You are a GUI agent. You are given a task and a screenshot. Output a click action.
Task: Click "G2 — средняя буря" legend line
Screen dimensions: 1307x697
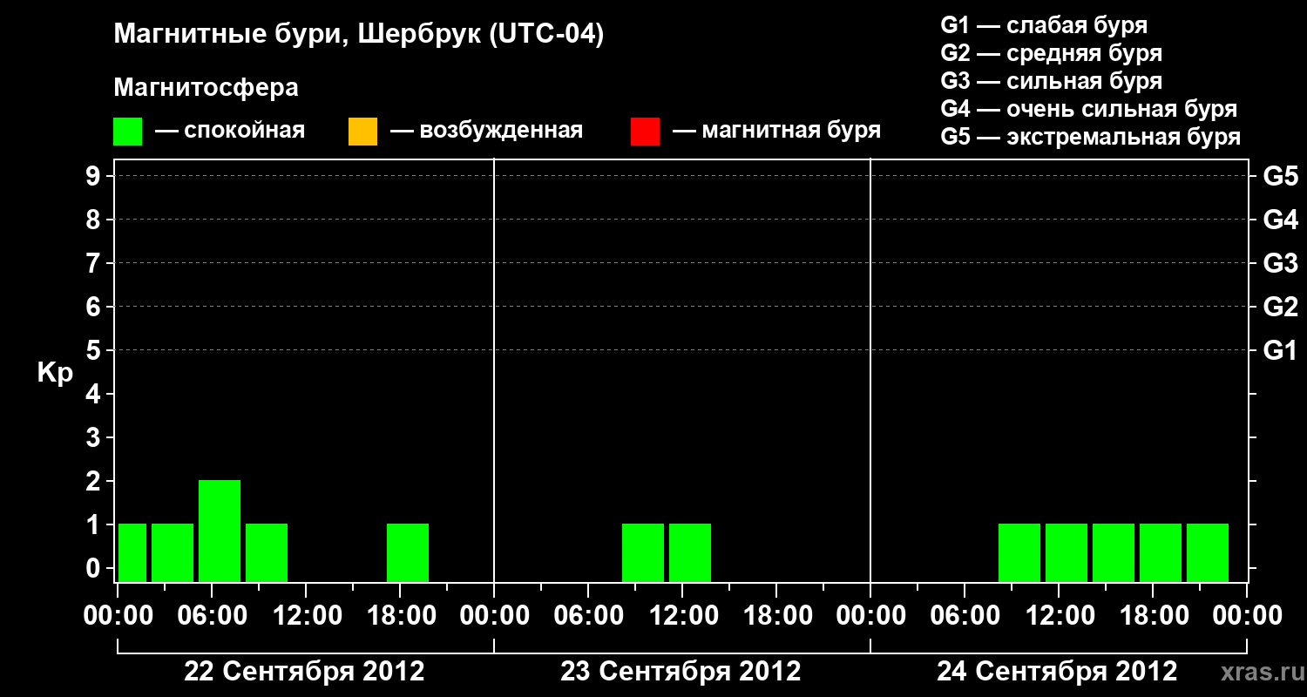(x=1051, y=53)
